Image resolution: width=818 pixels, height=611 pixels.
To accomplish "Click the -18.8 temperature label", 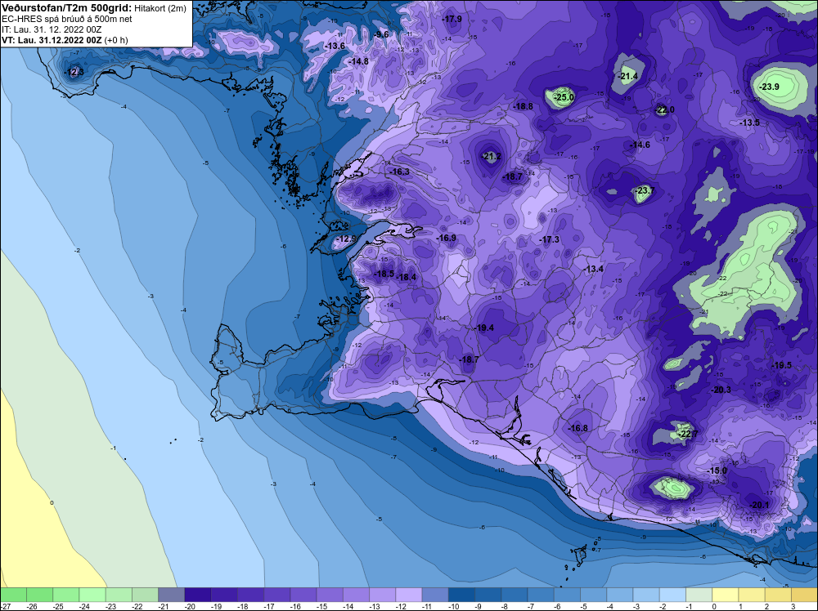I will tap(523, 106).
